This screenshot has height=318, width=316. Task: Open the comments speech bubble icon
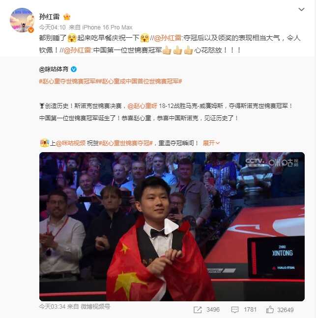click(x=235, y=310)
